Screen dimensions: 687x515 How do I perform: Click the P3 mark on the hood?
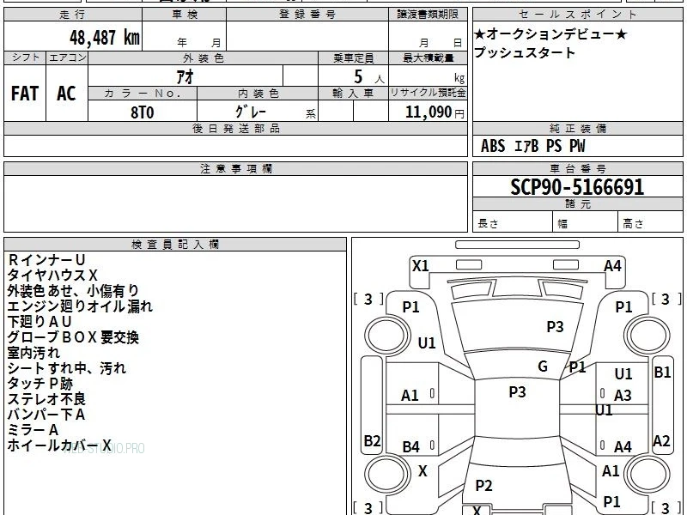click(555, 326)
